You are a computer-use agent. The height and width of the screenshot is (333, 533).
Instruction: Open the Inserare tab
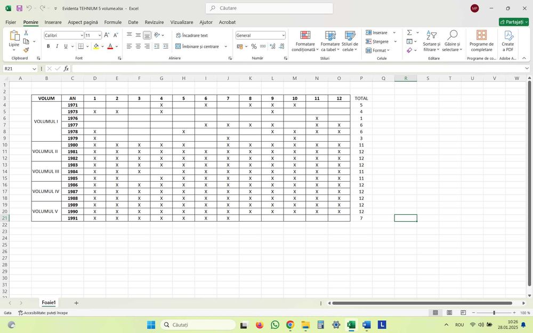point(53,22)
